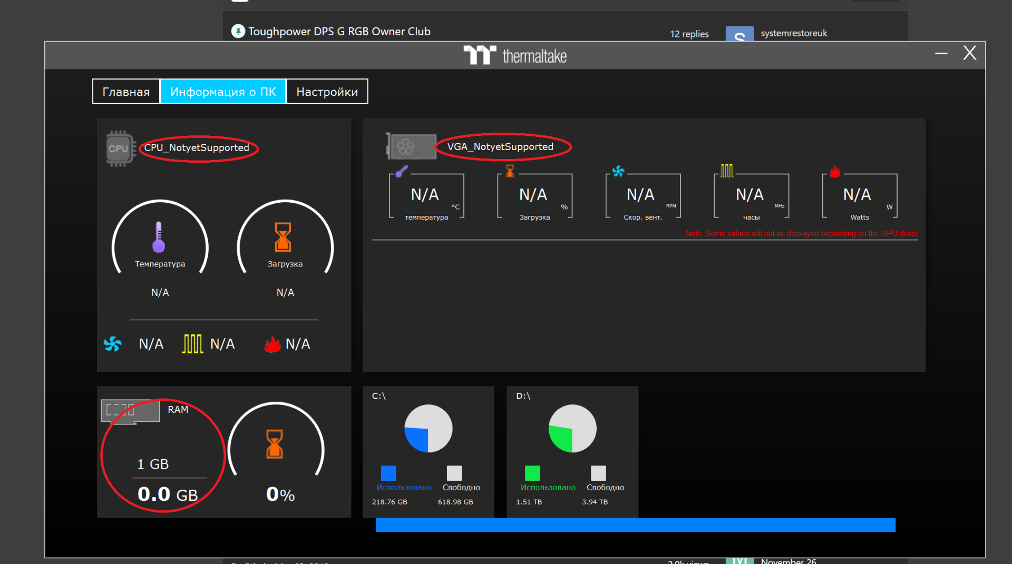Click the red GPU driver note text

[x=802, y=233]
